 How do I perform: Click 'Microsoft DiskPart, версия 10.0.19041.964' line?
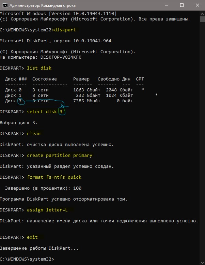coord(56,41)
